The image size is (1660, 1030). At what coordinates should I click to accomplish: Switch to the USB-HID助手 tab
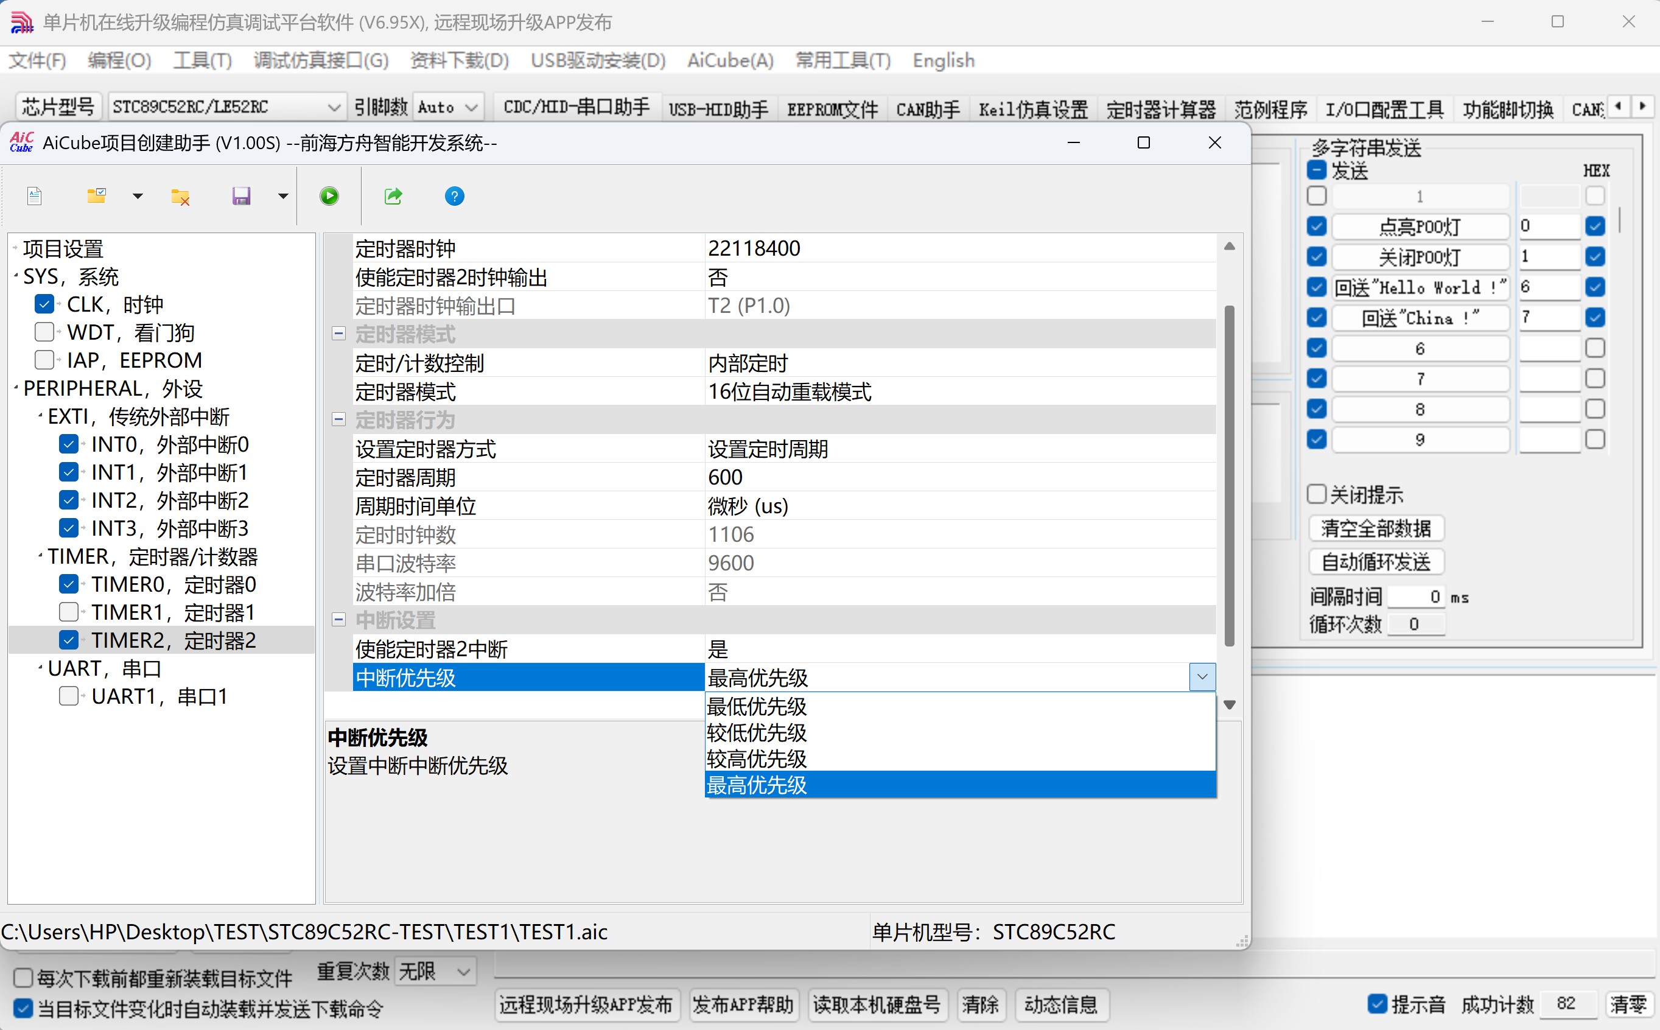point(718,109)
